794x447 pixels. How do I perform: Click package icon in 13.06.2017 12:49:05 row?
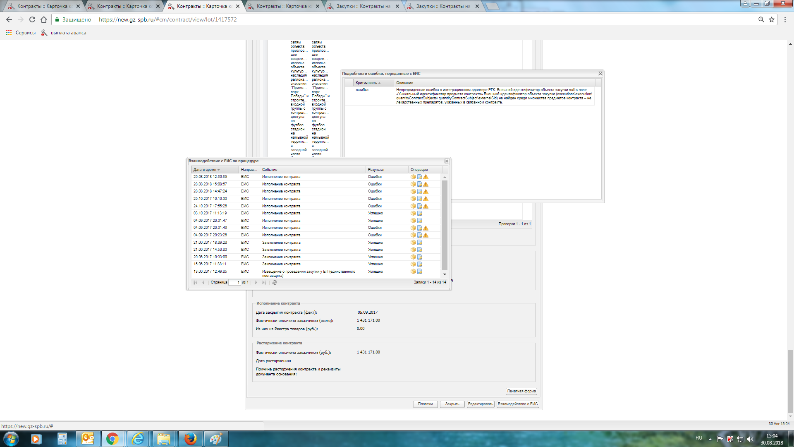413,272
